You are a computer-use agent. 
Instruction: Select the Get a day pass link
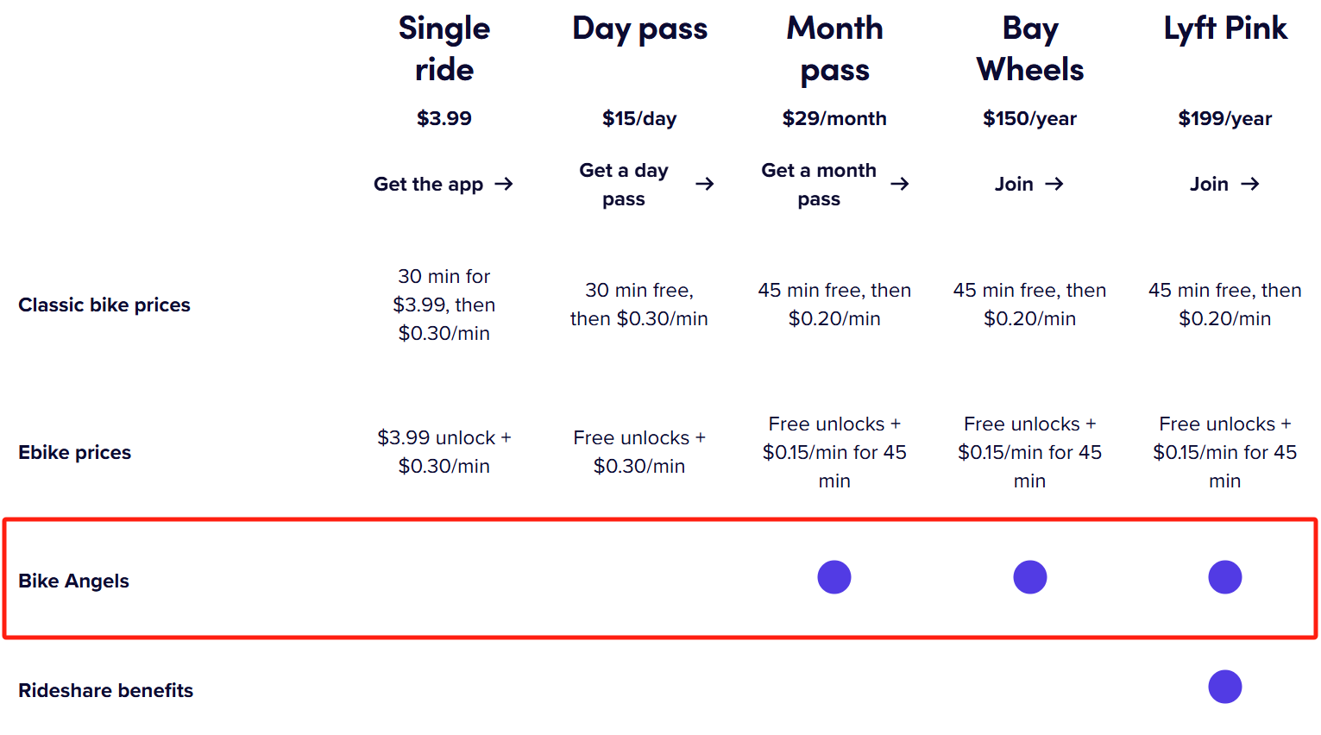[624, 184]
